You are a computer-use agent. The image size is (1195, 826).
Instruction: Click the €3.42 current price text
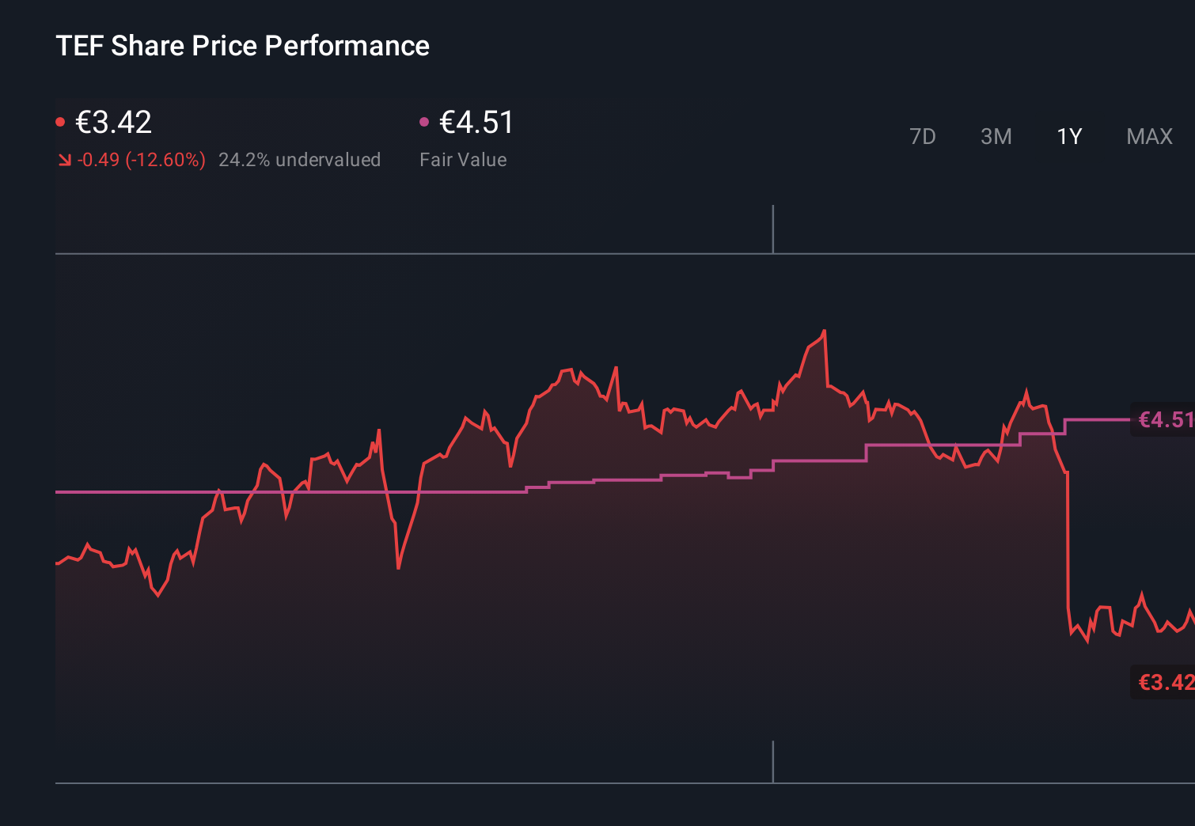(113, 123)
